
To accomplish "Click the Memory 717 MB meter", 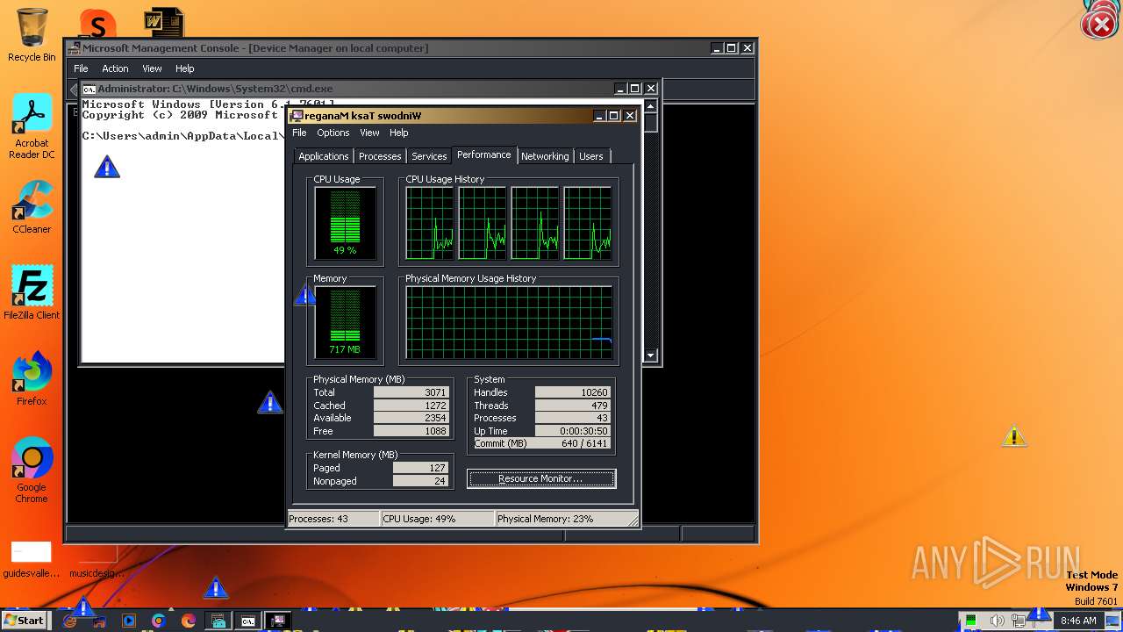I will tap(345, 322).
